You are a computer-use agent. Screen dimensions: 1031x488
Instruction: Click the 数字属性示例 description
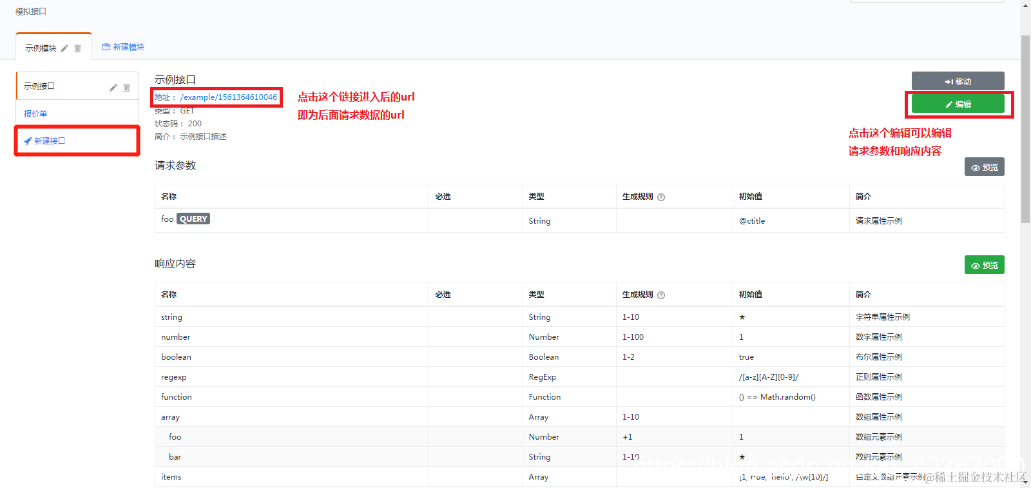click(x=879, y=337)
